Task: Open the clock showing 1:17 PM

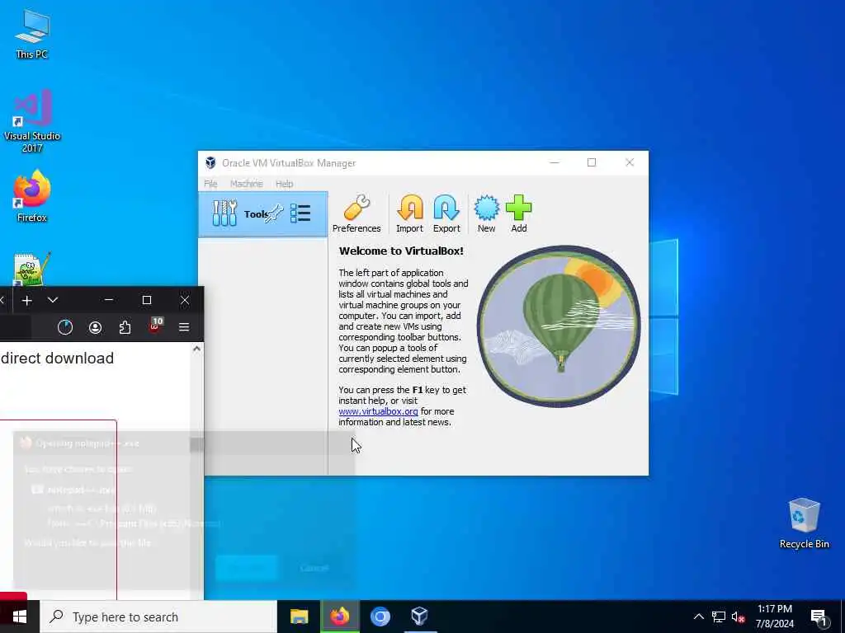Action: pos(774,617)
